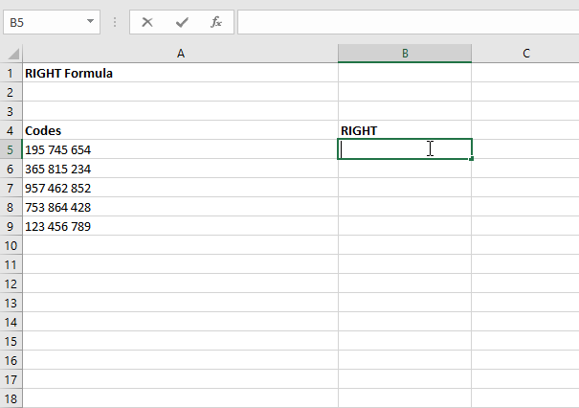Select row 5 header
Viewport: 579px width, 408px height.
(11, 149)
